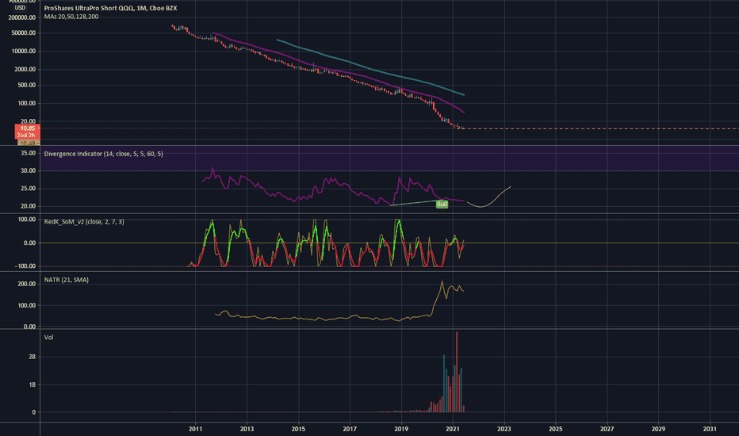
Task: Click 50000.00 on the price axis
Action: tap(24, 33)
